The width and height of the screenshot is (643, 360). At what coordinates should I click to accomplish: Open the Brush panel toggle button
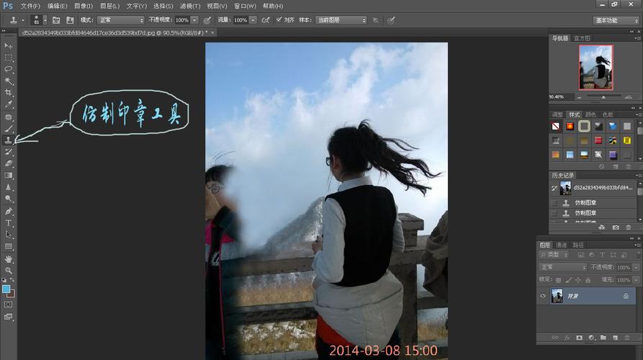56,20
